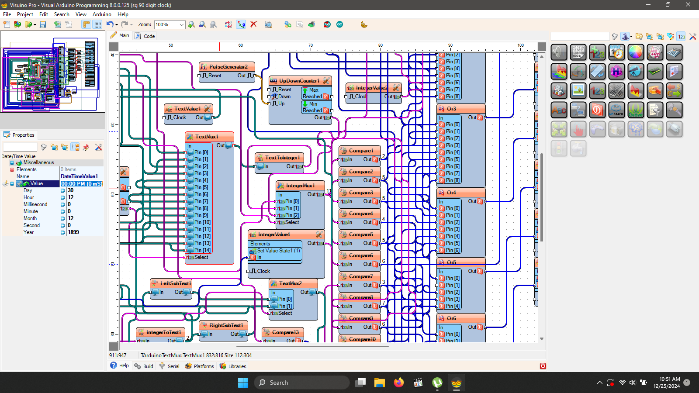Image resolution: width=699 pixels, height=393 pixels.
Task: Toggle the grid dots display button
Action: click(97, 24)
